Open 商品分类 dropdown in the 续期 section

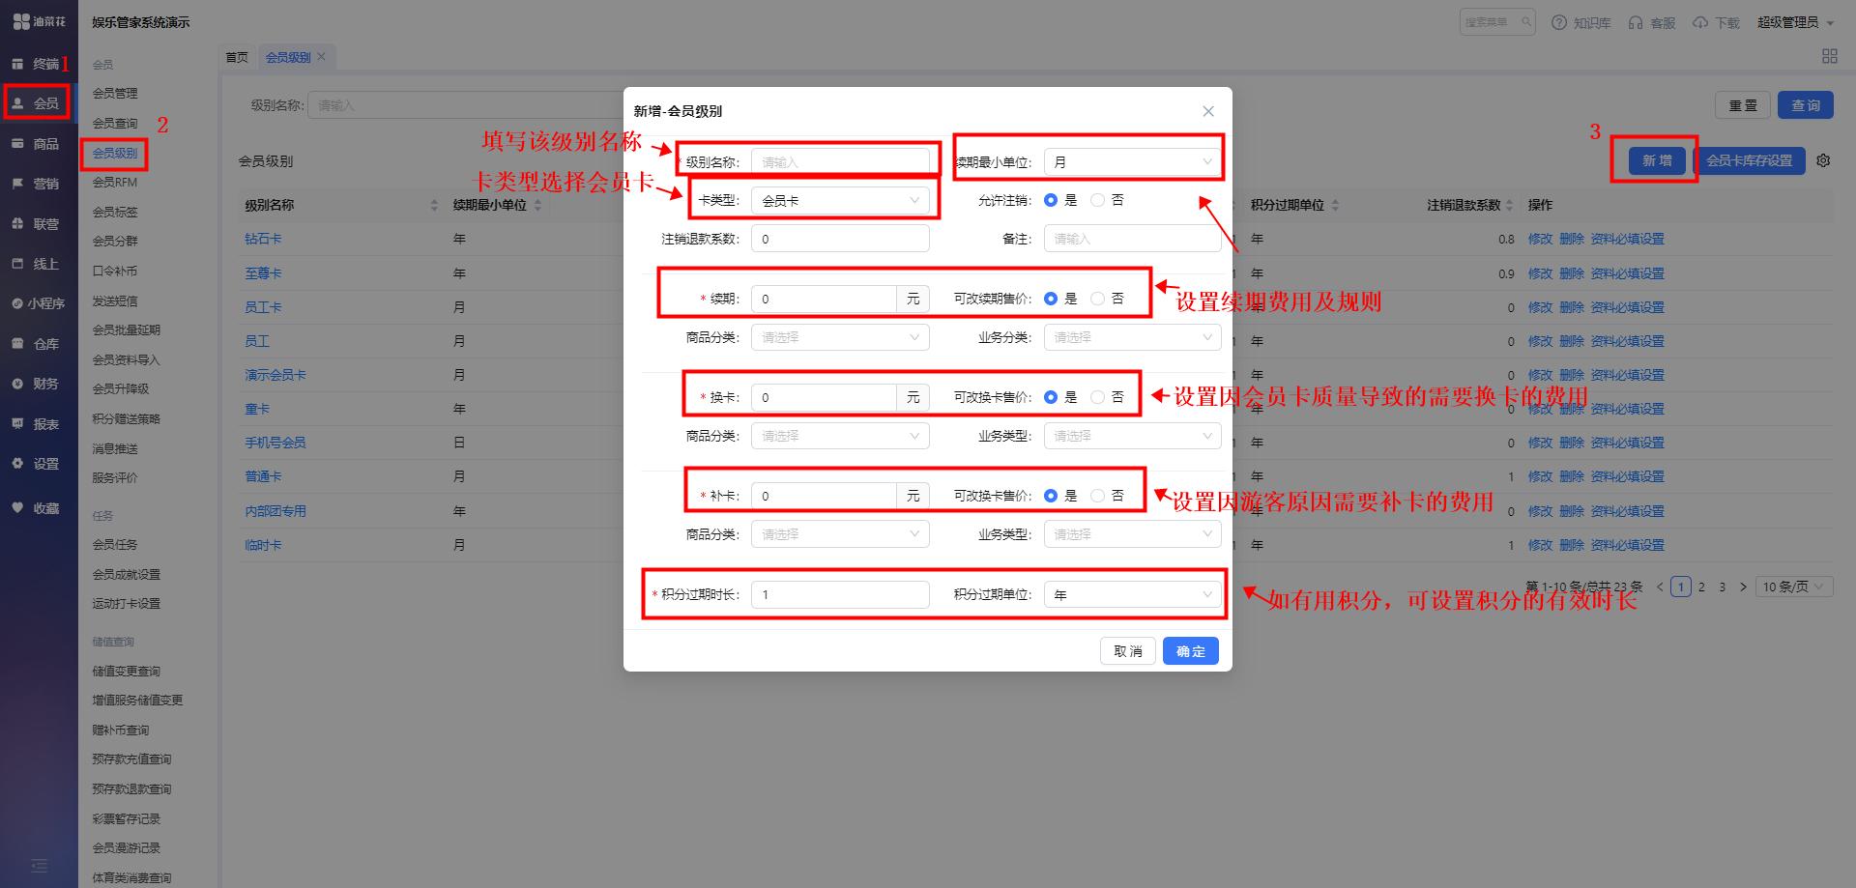click(840, 337)
